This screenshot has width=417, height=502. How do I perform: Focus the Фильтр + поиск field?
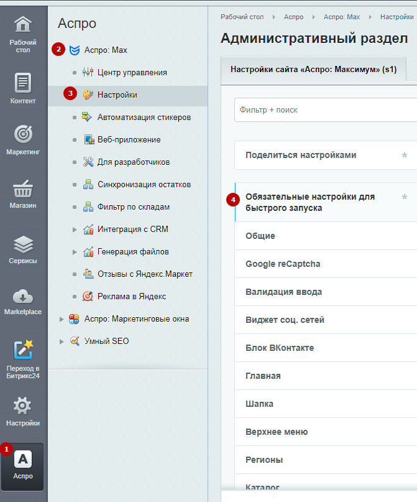[x=326, y=110]
